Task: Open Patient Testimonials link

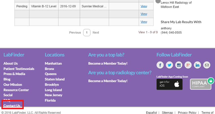Action: point(19,69)
